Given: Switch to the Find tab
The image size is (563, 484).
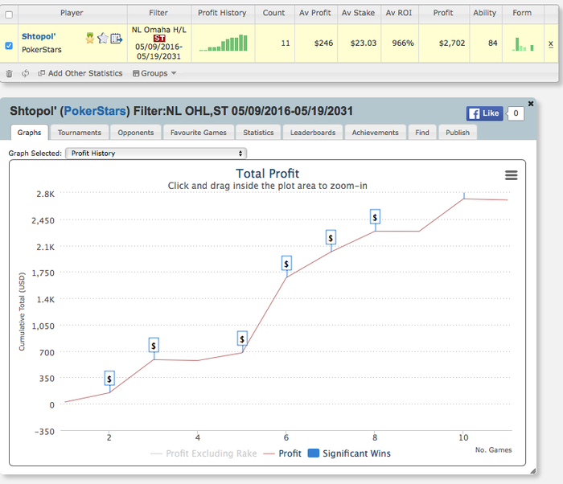Looking at the screenshot, I should point(422,133).
